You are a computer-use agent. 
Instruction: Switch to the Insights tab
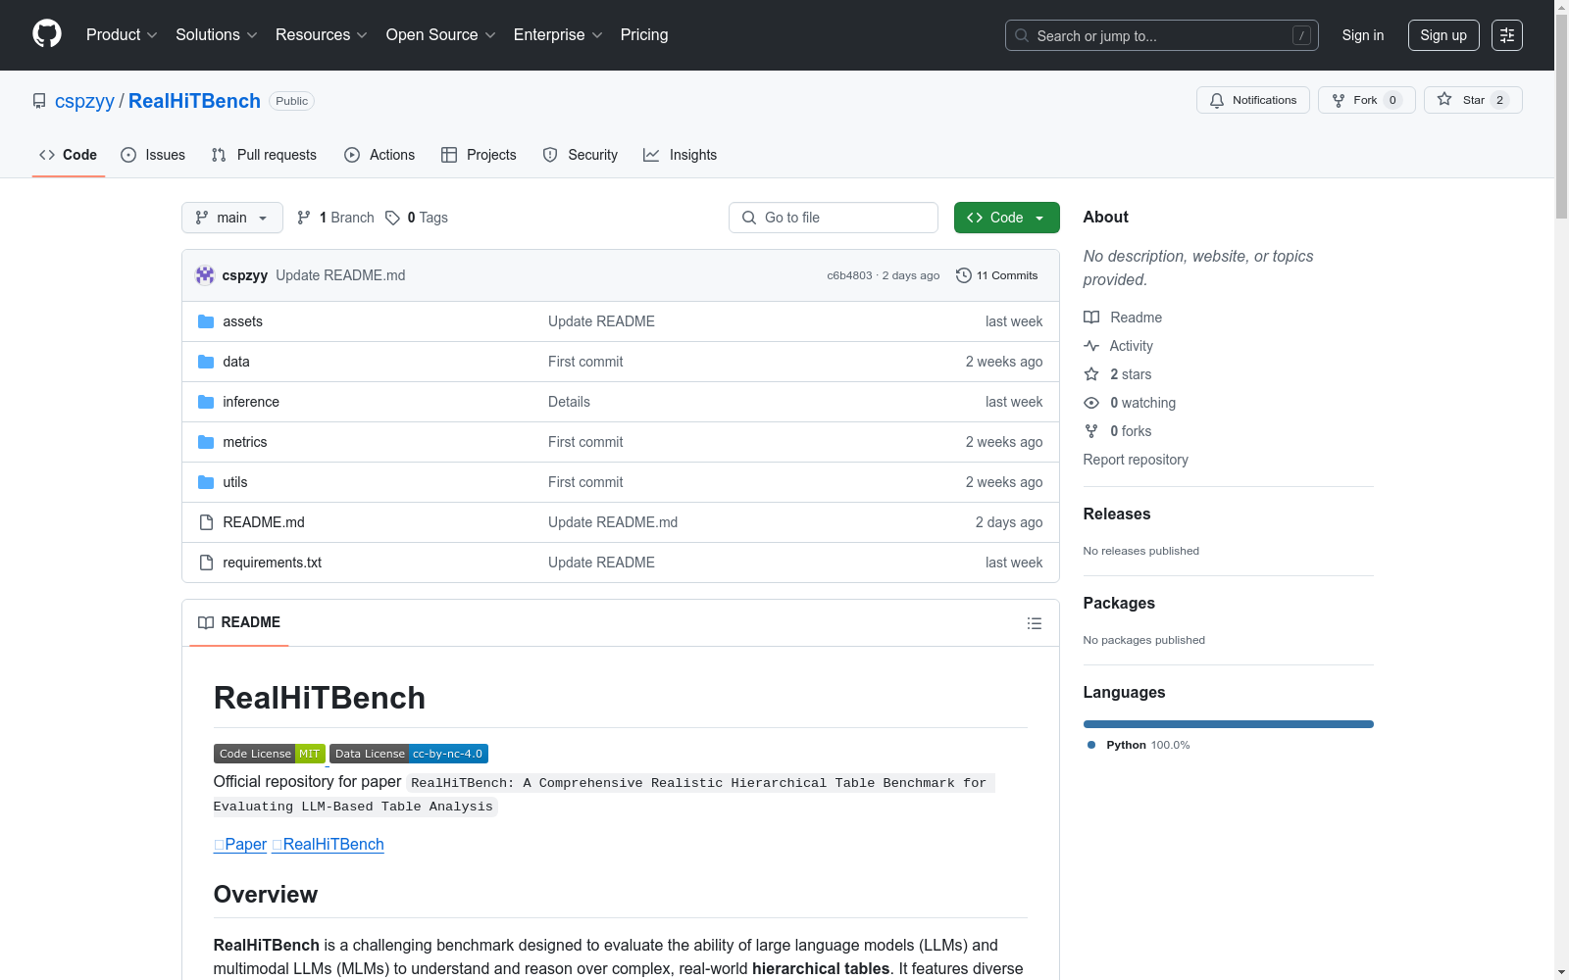pos(681,155)
